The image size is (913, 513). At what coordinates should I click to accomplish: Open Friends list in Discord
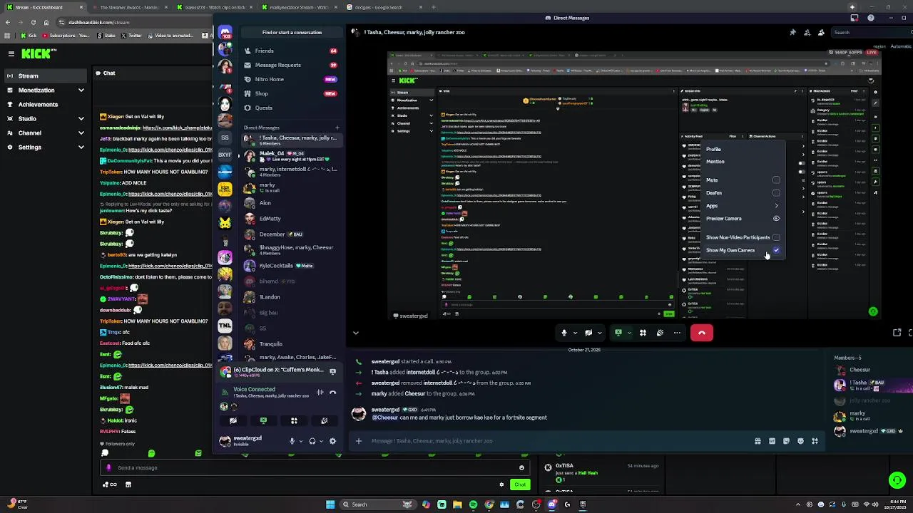(290, 51)
